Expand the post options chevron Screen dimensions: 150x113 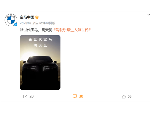[x=148, y=15]
